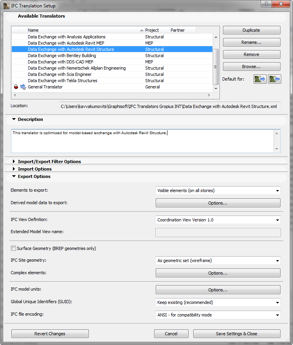293x345 pixels.
Task: Expand Import/Export Filter Options section
Action: (14, 162)
